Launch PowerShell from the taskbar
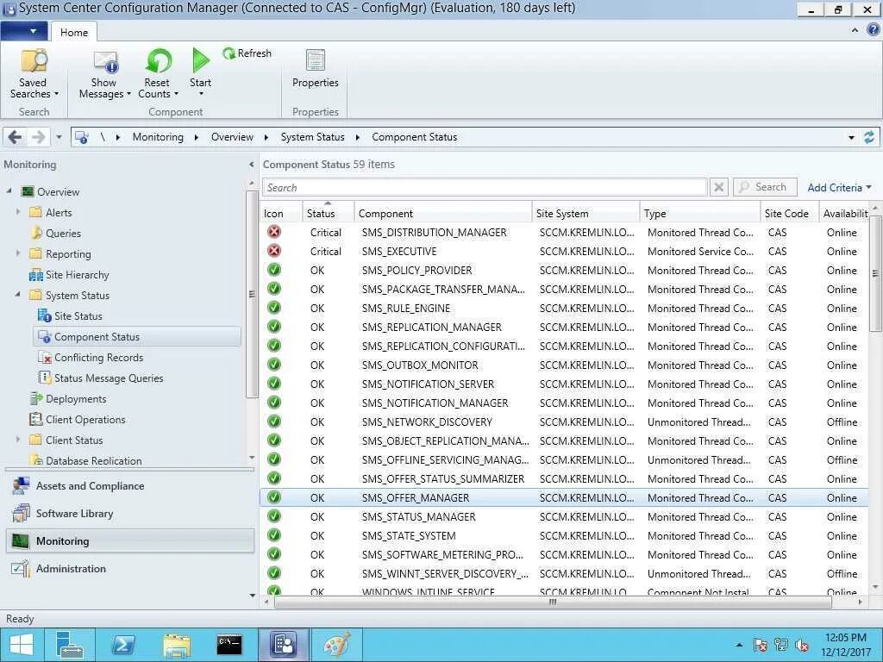Image resolution: width=883 pixels, height=662 pixels. pos(123,645)
